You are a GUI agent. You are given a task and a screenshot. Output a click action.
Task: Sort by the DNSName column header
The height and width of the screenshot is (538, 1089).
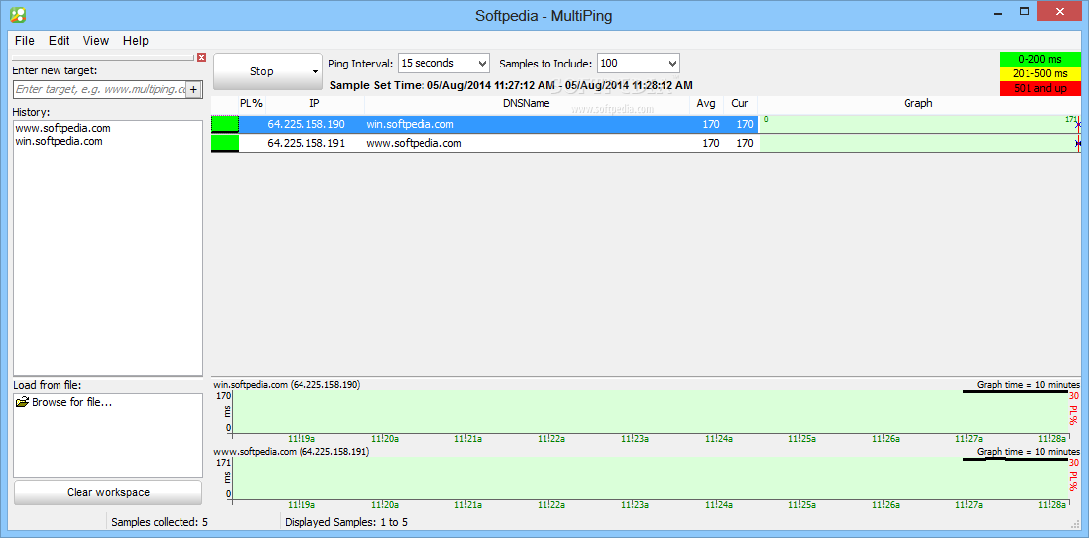coord(527,103)
